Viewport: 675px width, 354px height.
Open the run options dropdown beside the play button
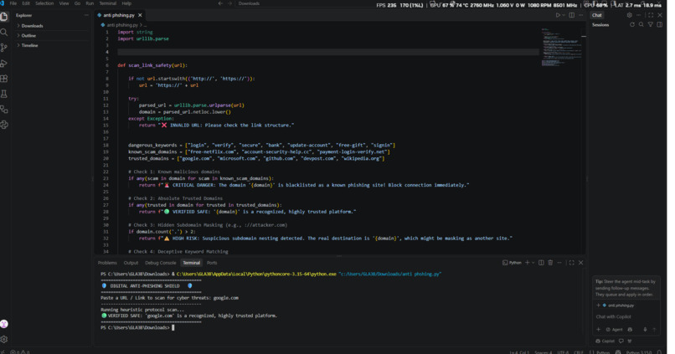(564, 15)
